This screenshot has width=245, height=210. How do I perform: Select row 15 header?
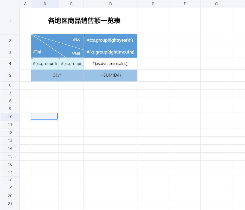point(10,156)
